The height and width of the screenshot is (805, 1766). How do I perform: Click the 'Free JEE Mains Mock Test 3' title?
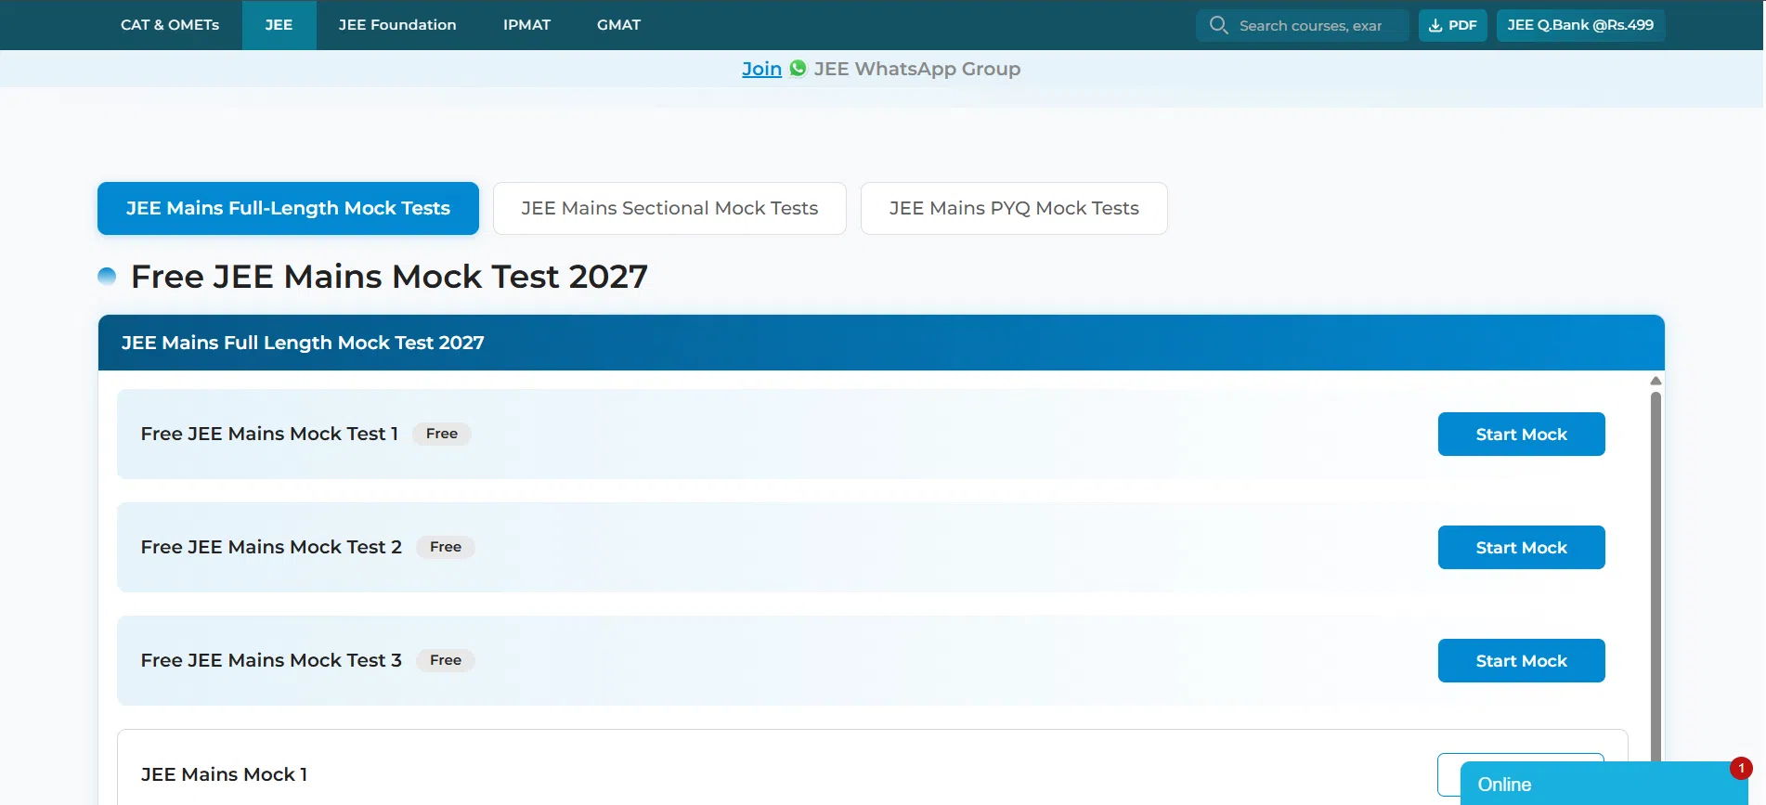271,660
